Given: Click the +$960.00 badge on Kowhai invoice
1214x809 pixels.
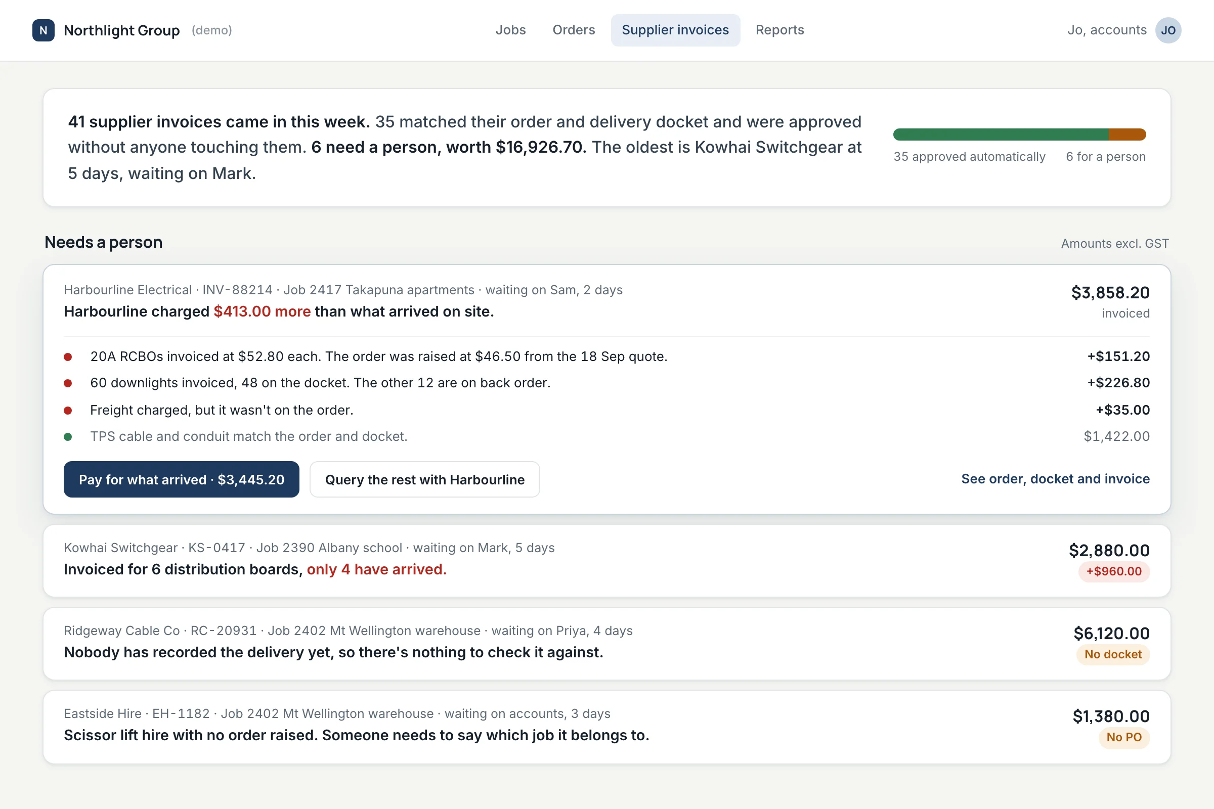Looking at the screenshot, I should pos(1114,572).
